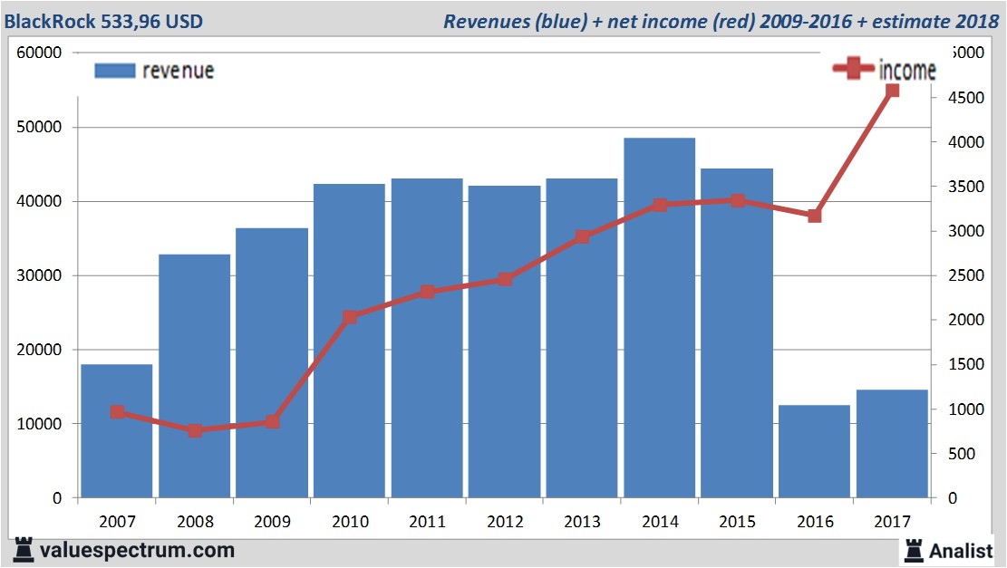The width and height of the screenshot is (1007, 568).
Task: Click the 2012 revenue bar
Action: [504, 342]
